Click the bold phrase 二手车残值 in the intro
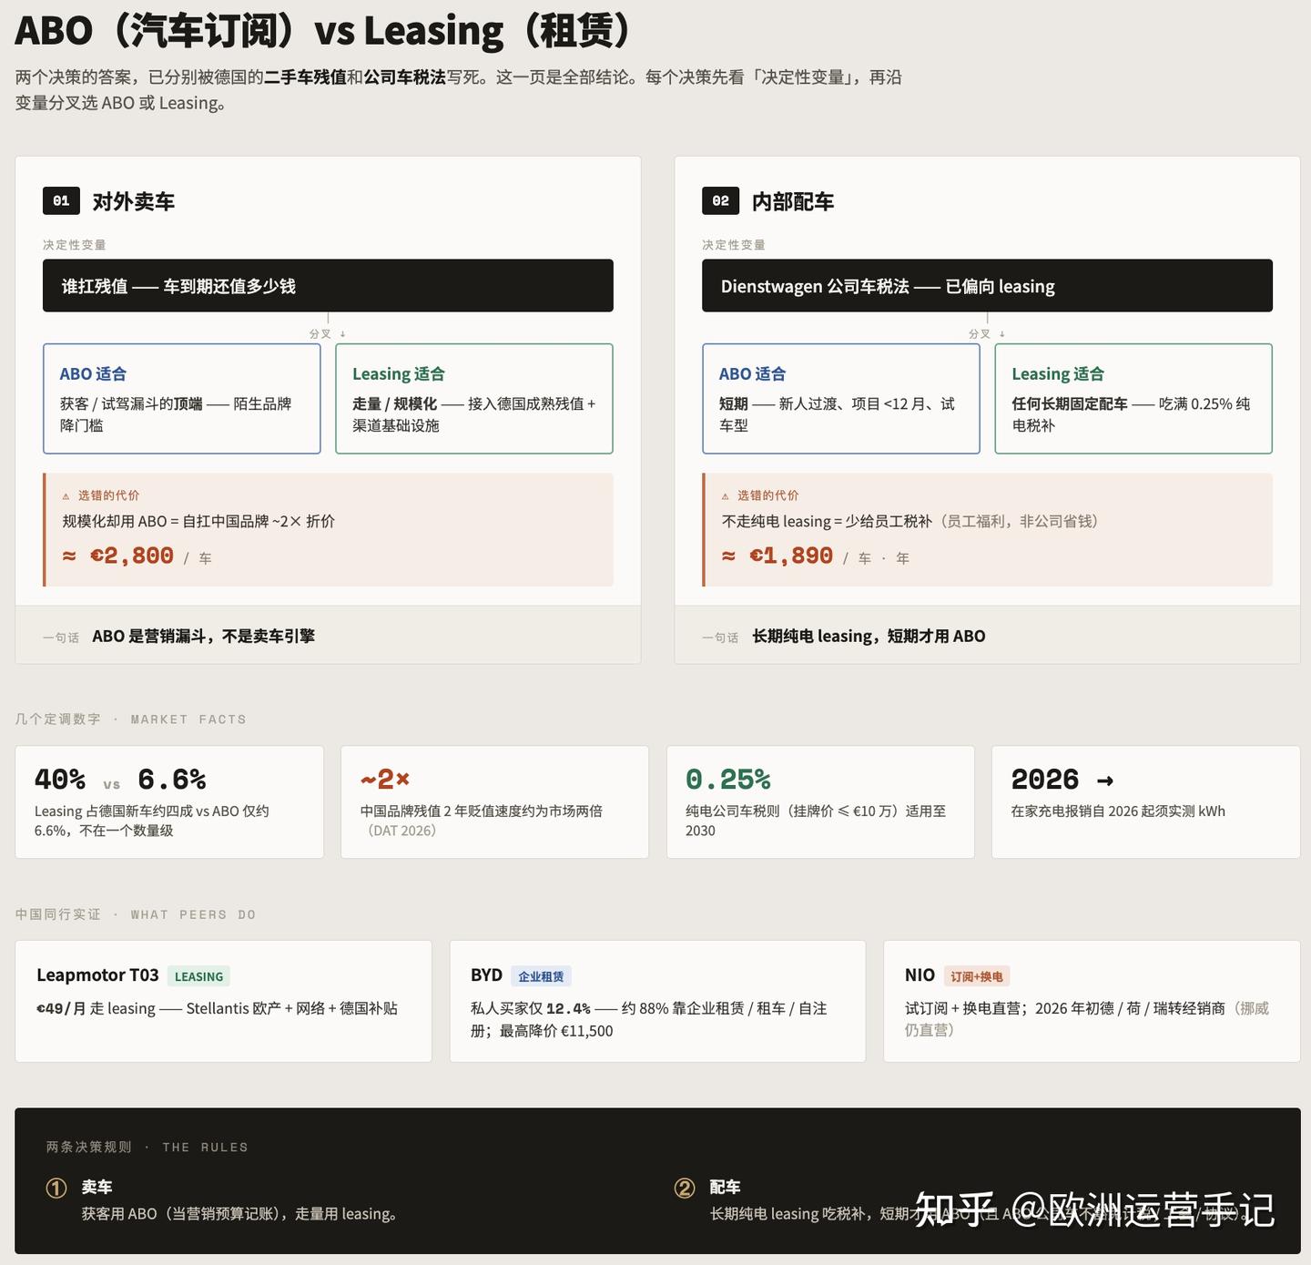1311x1265 pixels. [305, 77]
